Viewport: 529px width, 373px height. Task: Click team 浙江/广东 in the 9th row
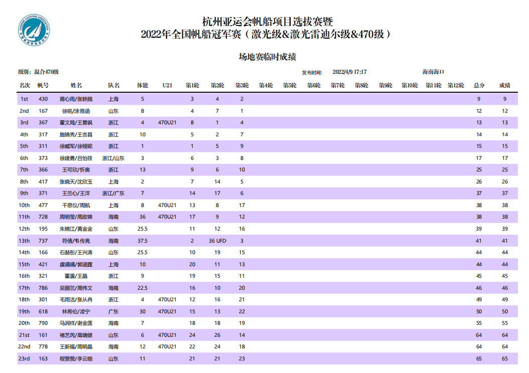pos(113,193)
